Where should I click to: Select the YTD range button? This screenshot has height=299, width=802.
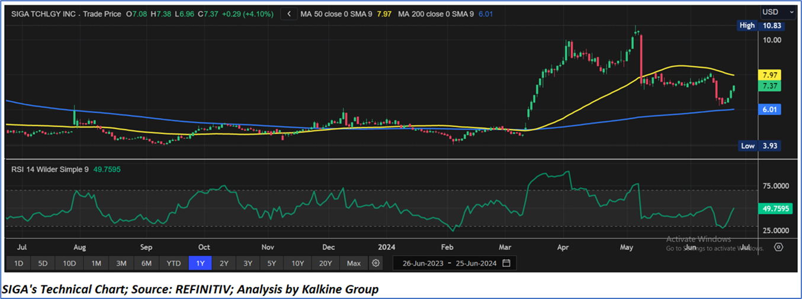coord(174,263)
